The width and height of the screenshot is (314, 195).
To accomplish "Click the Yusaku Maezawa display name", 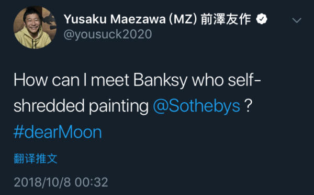I will [x=115, y=19].
